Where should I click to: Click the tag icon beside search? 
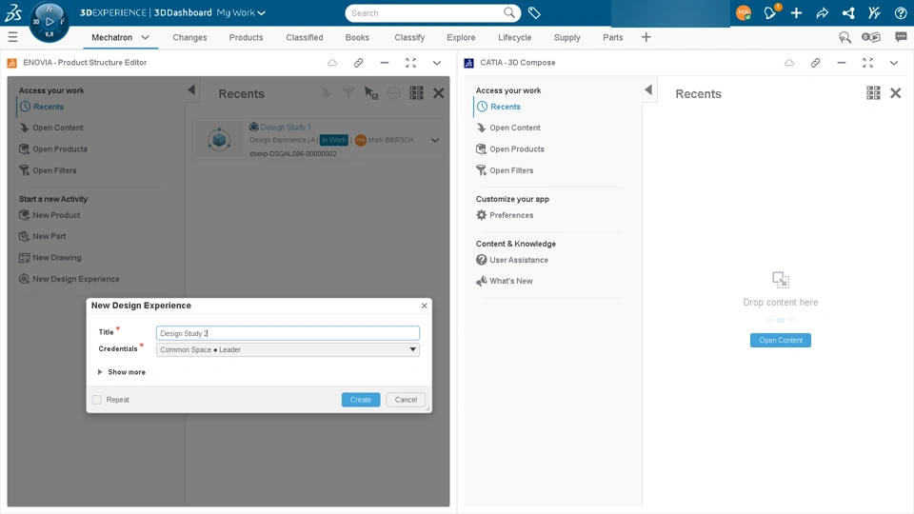coord(534,12)
